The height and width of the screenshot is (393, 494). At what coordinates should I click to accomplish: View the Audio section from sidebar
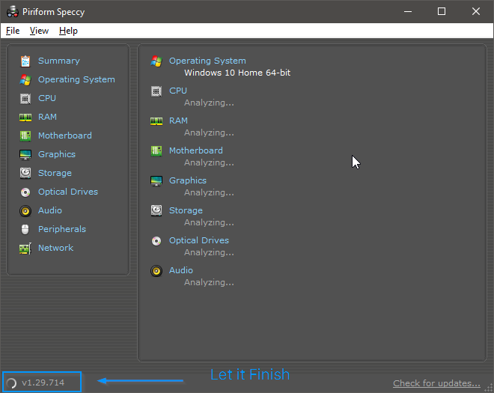[x=50, y=210]
